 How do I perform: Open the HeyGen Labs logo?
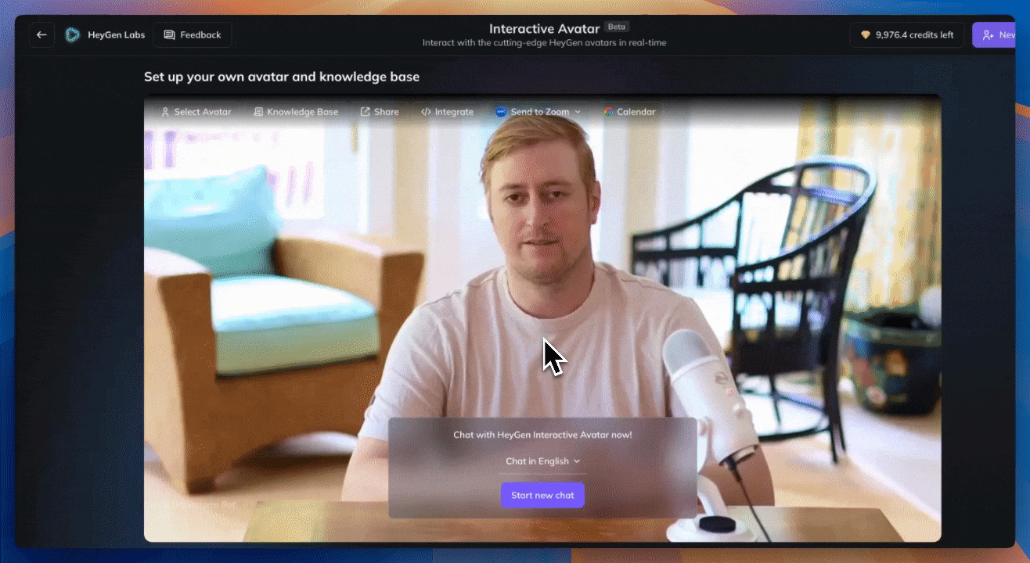coord(72,34)
